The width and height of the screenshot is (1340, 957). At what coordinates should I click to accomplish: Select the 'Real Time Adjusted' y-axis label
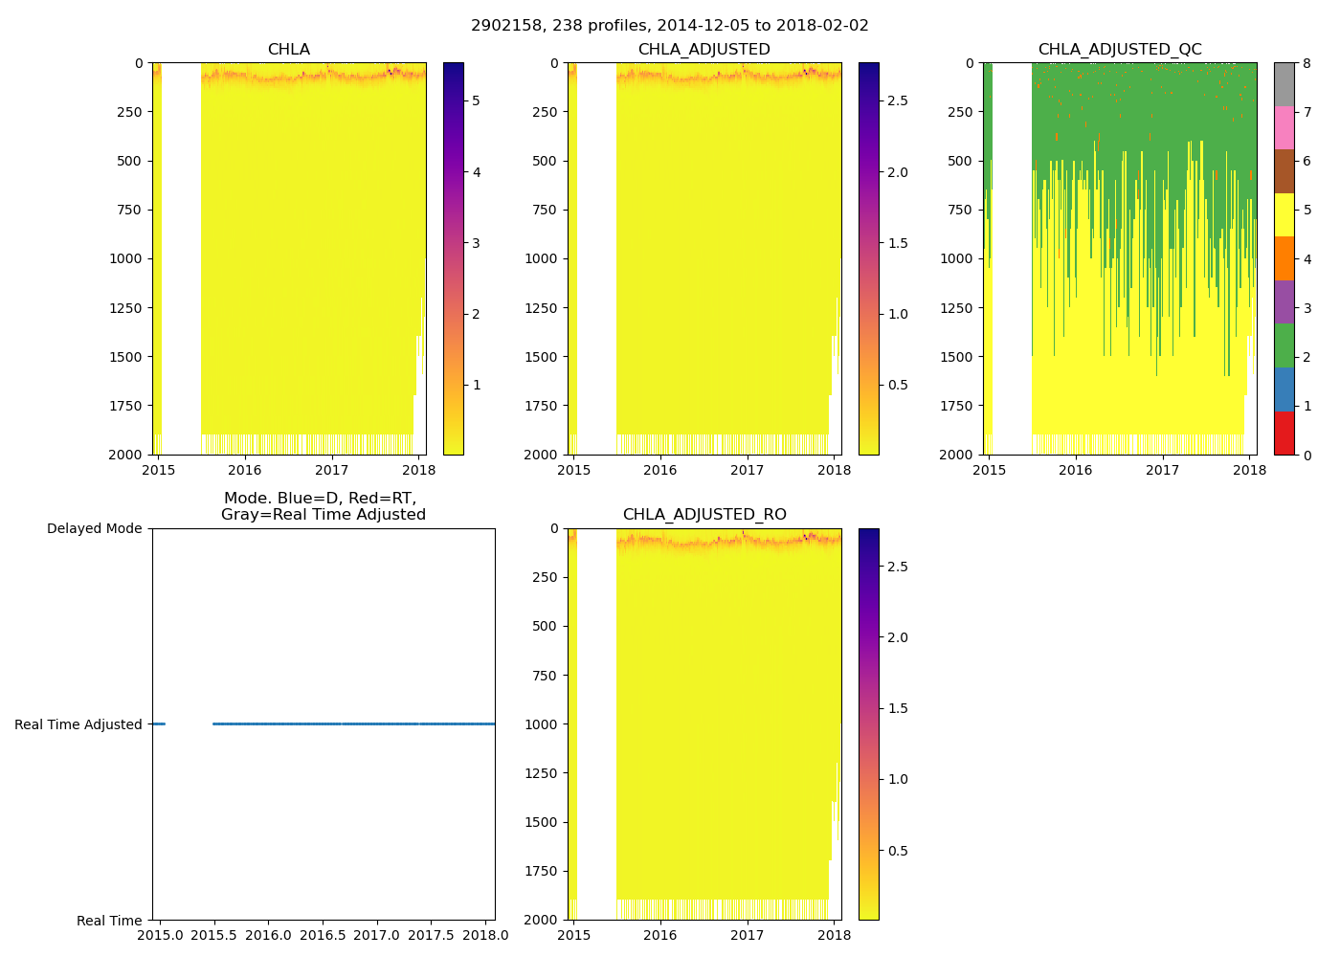click(78, 724)
